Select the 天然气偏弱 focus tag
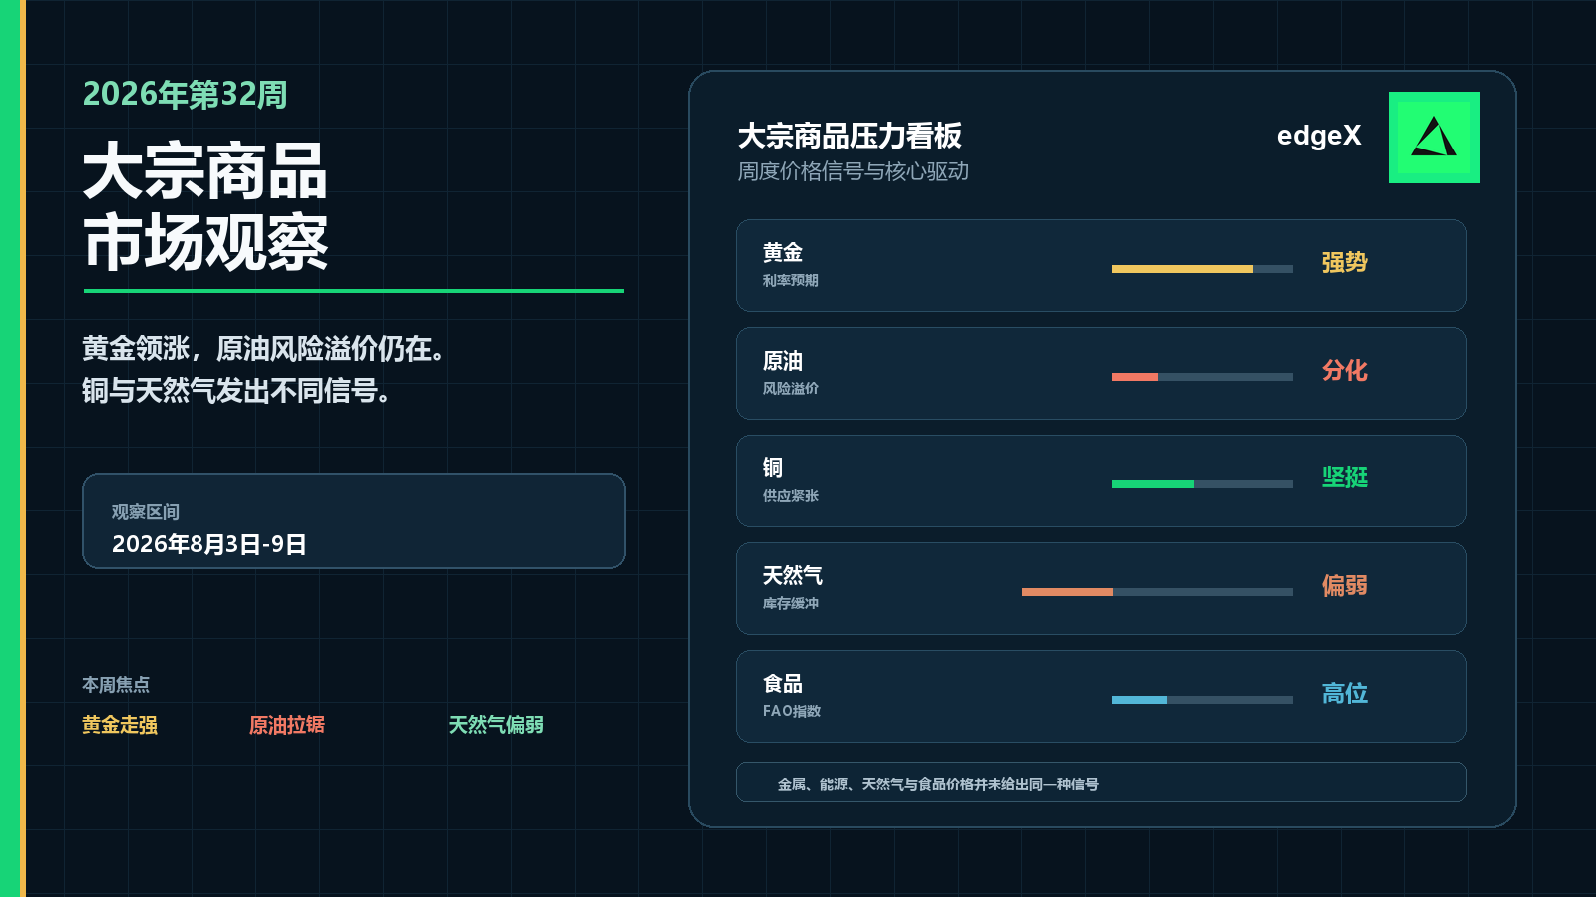This screenshot has width=1596, height=897. [x=496, y=725]
